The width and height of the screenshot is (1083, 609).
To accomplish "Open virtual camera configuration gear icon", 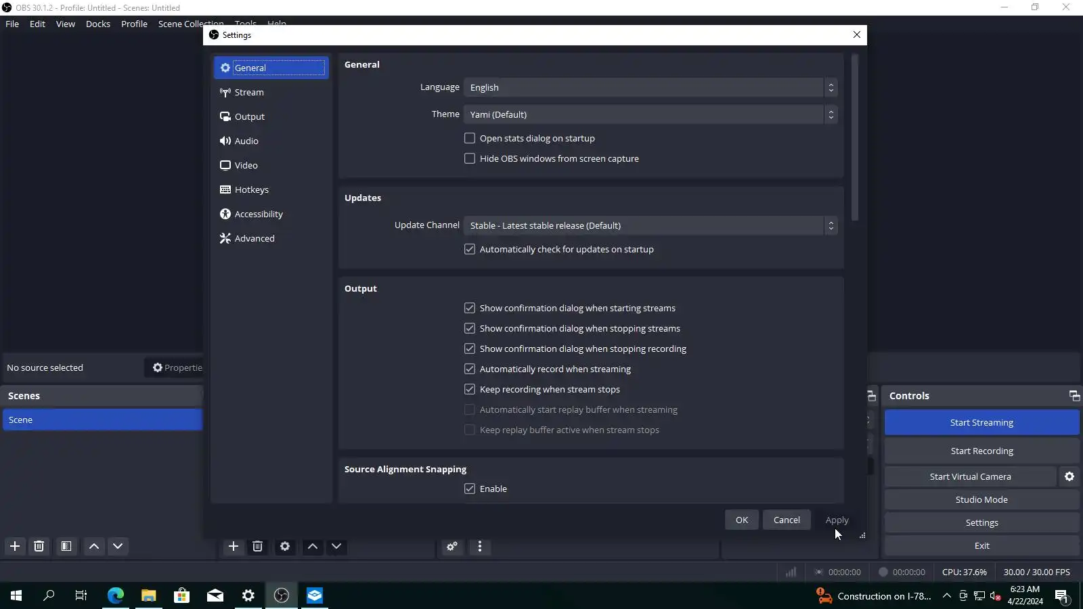I will pos(1069,476).
